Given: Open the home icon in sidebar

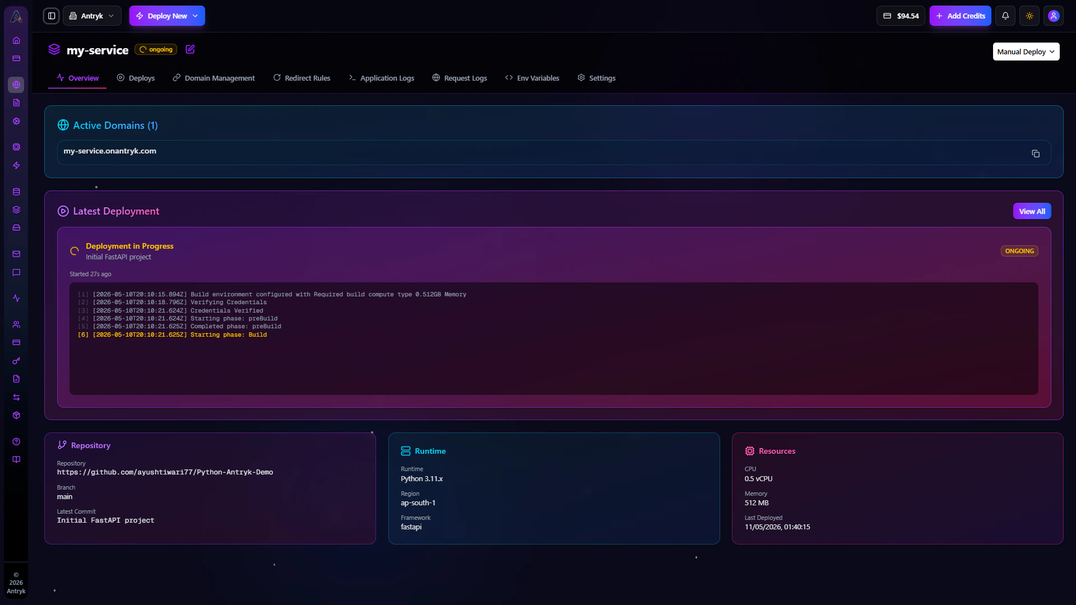Looking at the screenshot, I should (x=16, y=40).
